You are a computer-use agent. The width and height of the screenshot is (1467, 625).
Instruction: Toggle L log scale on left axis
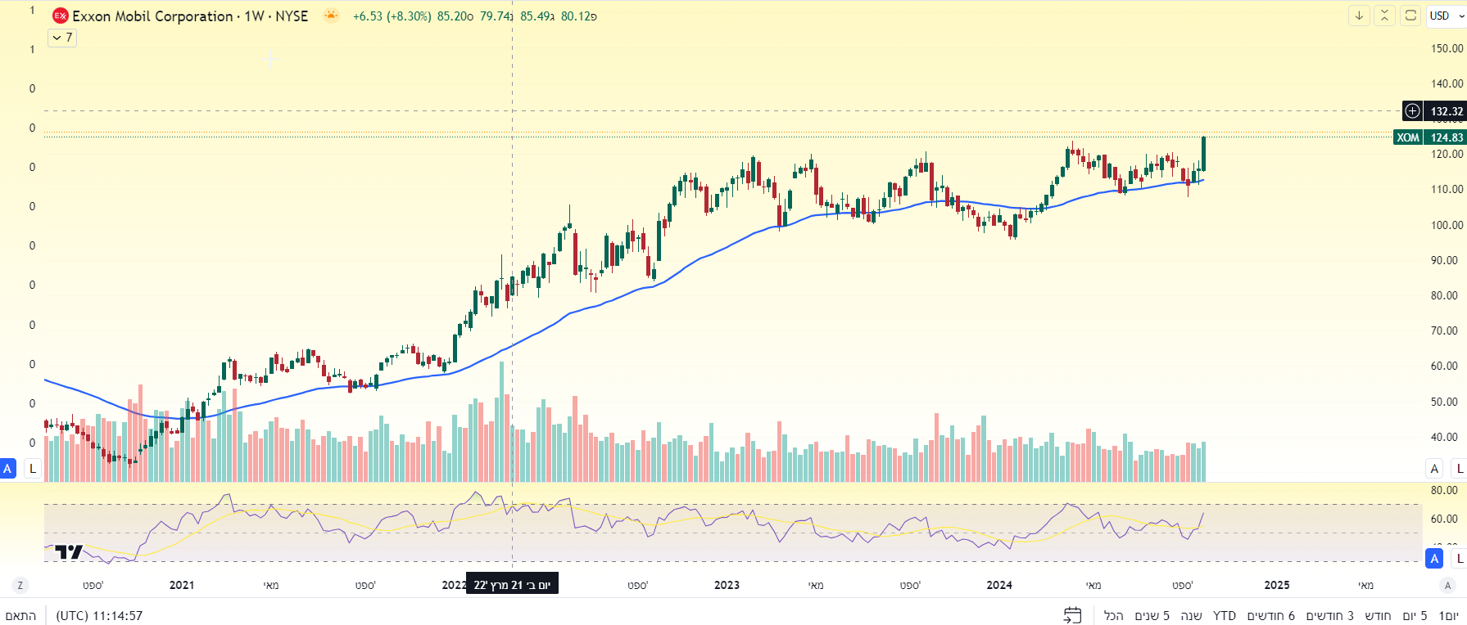pyautogui.click(x=32, y=469)
